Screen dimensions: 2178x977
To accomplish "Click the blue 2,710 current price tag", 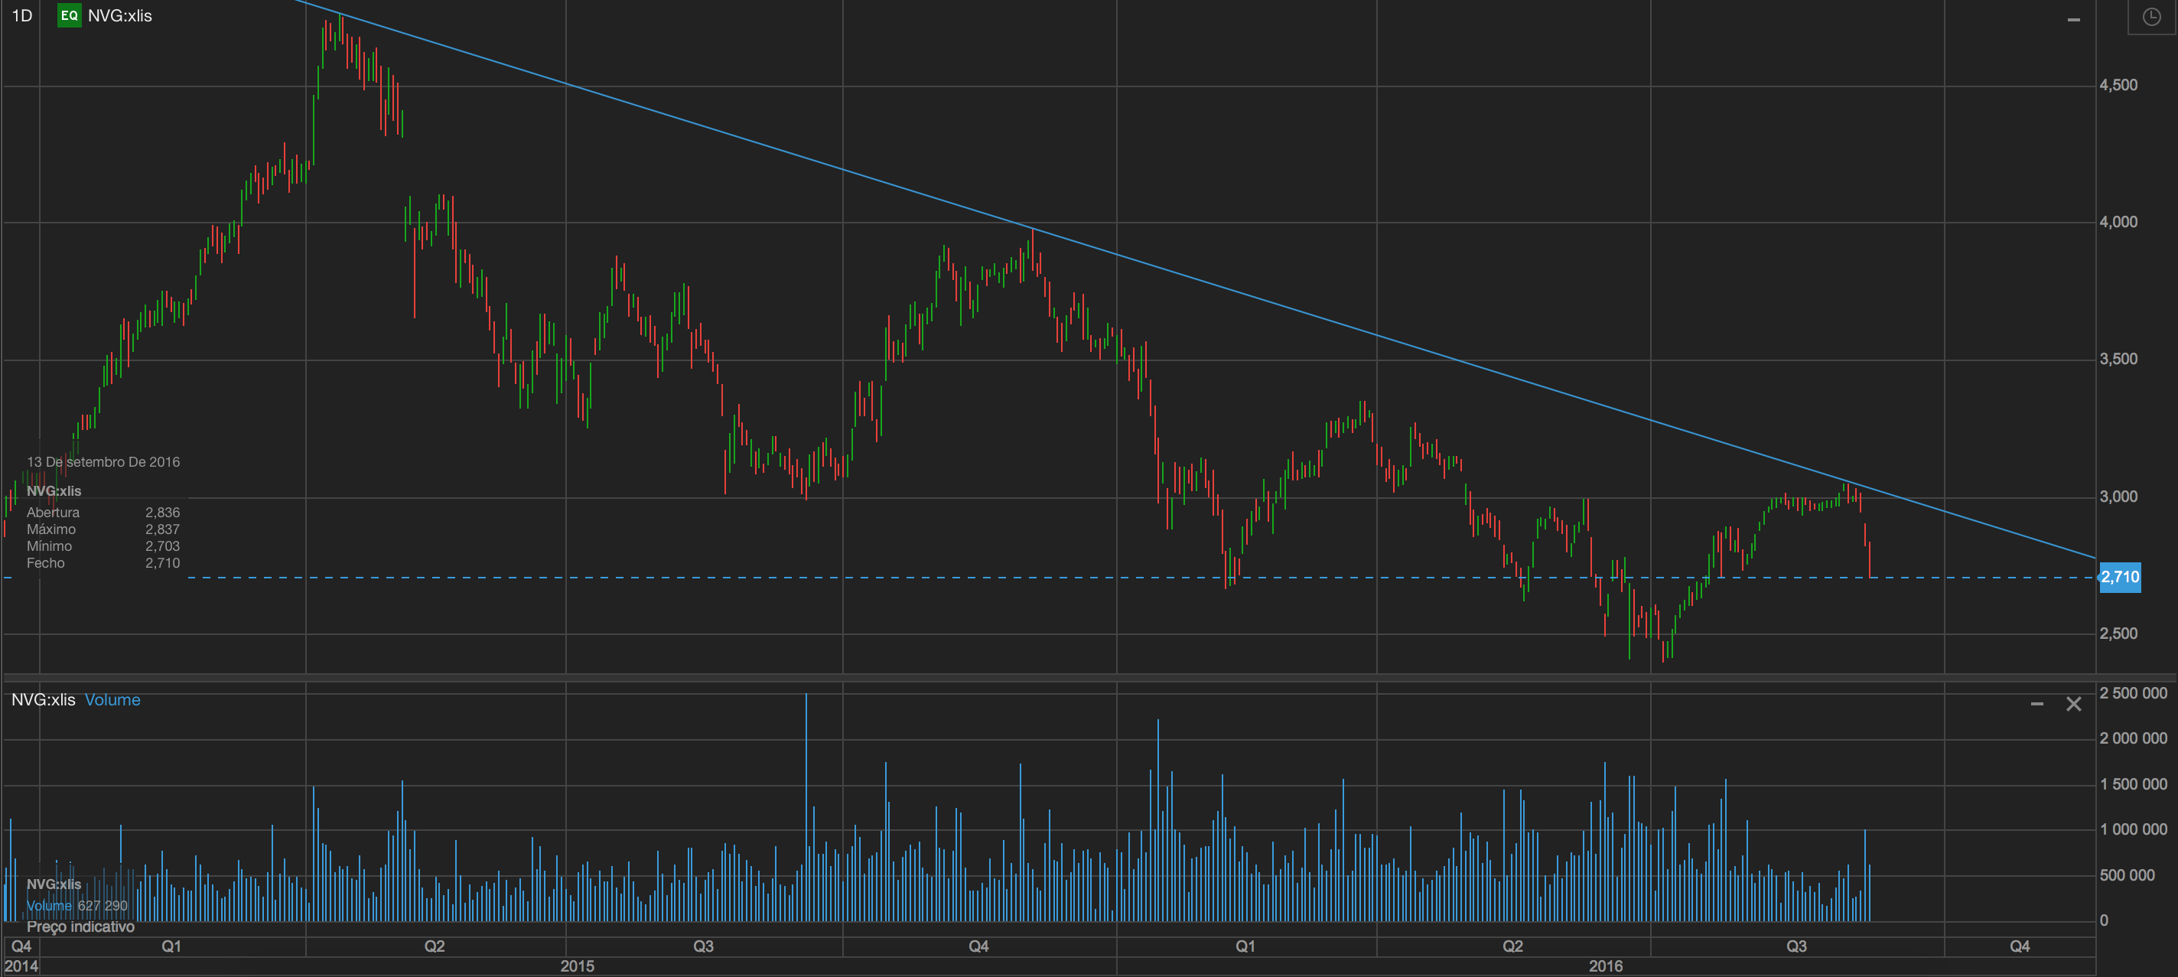I will click(x=2120, y=577).
